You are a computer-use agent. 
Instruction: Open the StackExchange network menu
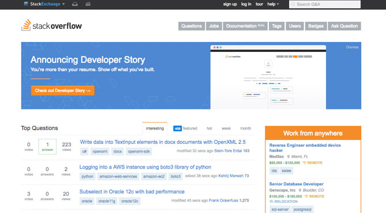[44, 4]
